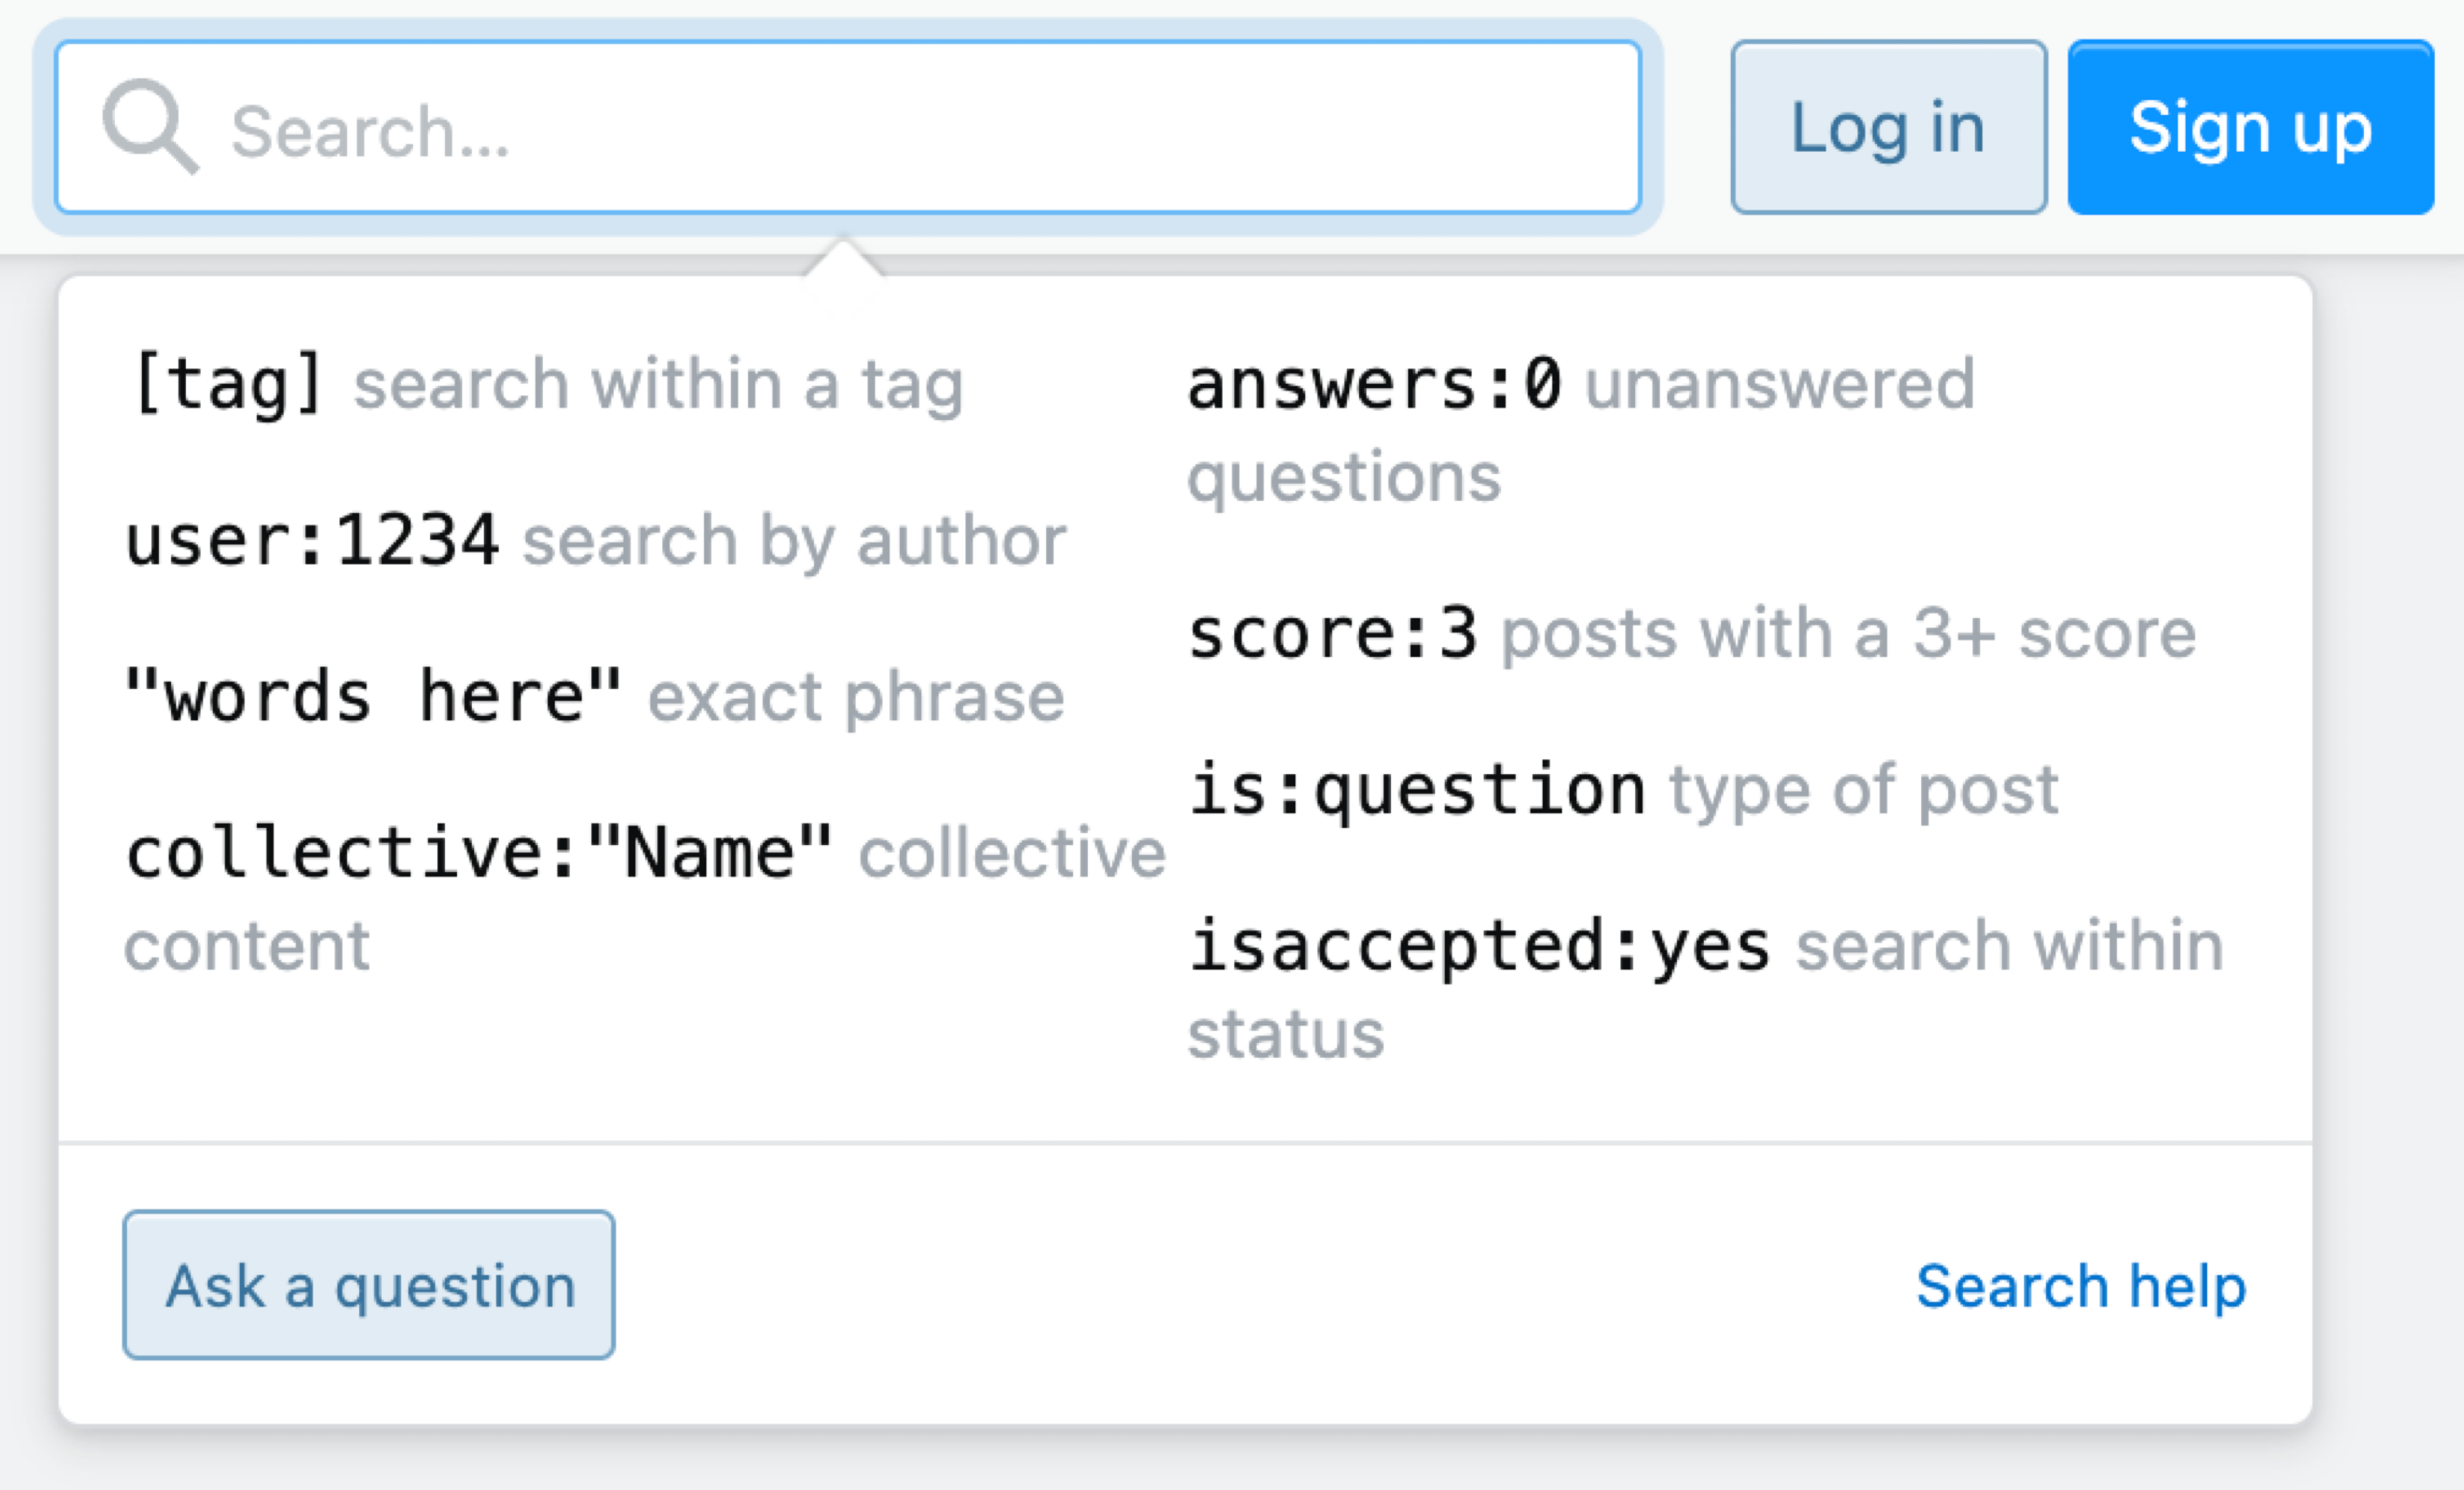Select the user:1234 author search hint

(x=310, y=540)
